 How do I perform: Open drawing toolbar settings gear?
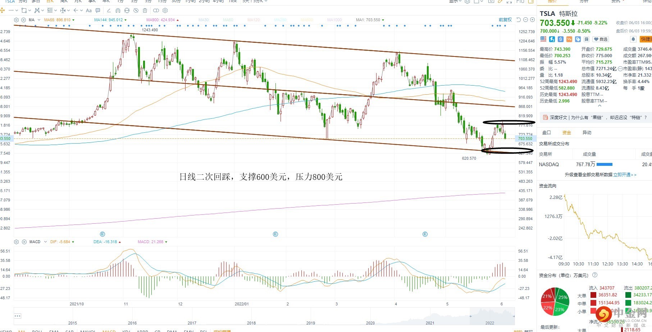(165, 10)
